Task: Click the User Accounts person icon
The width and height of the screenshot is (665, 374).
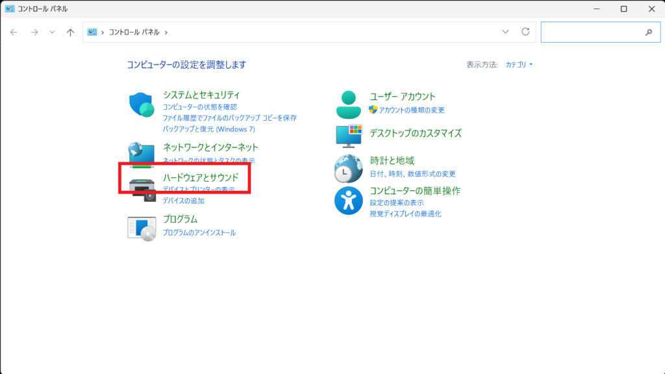Action: (x=349, y=103)
